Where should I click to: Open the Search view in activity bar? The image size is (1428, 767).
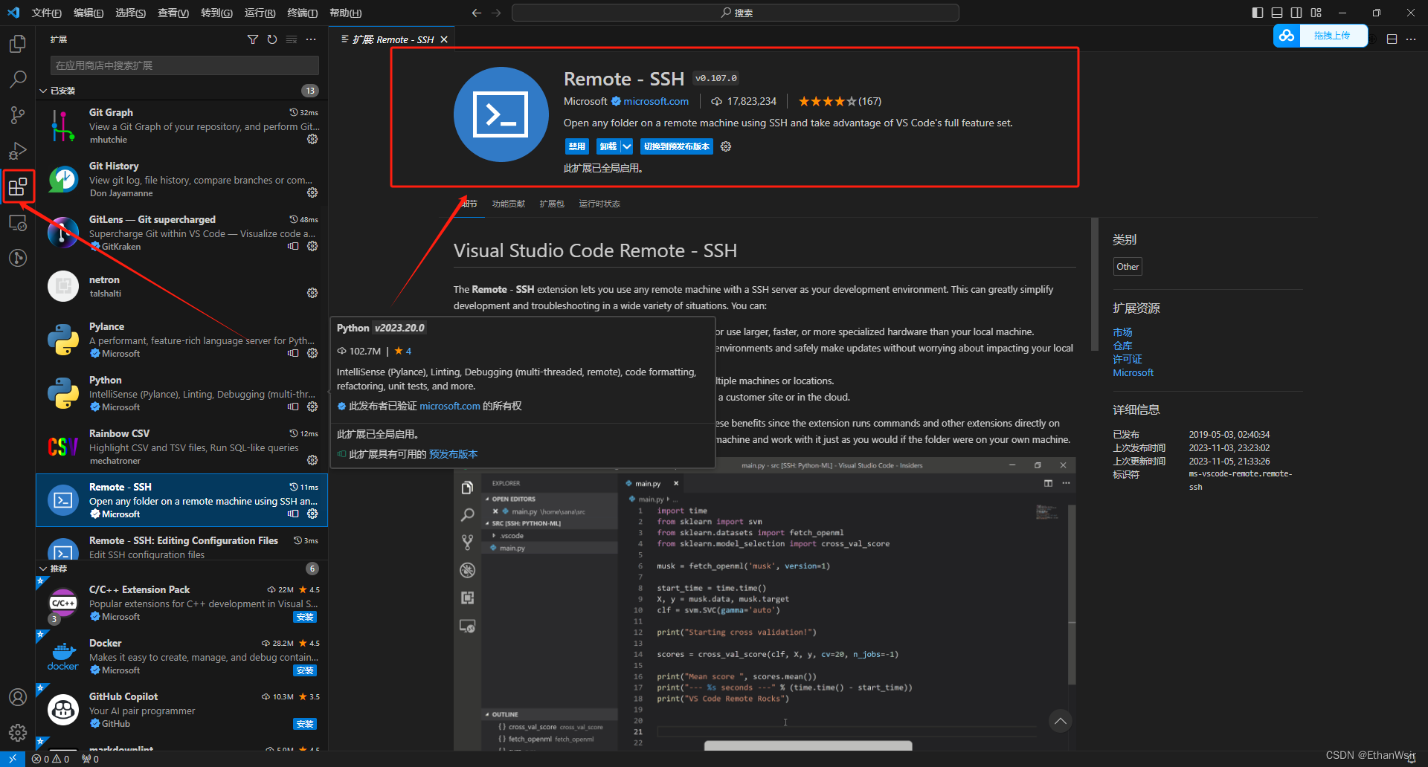[18, 79]
